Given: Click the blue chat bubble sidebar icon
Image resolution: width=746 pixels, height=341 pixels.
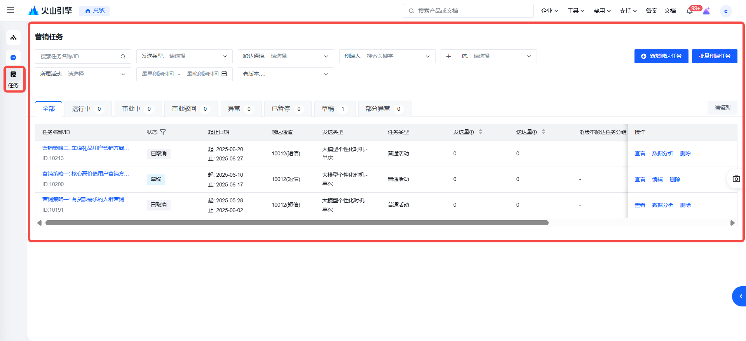Looking at the screenshot, I should pos(13,57).
